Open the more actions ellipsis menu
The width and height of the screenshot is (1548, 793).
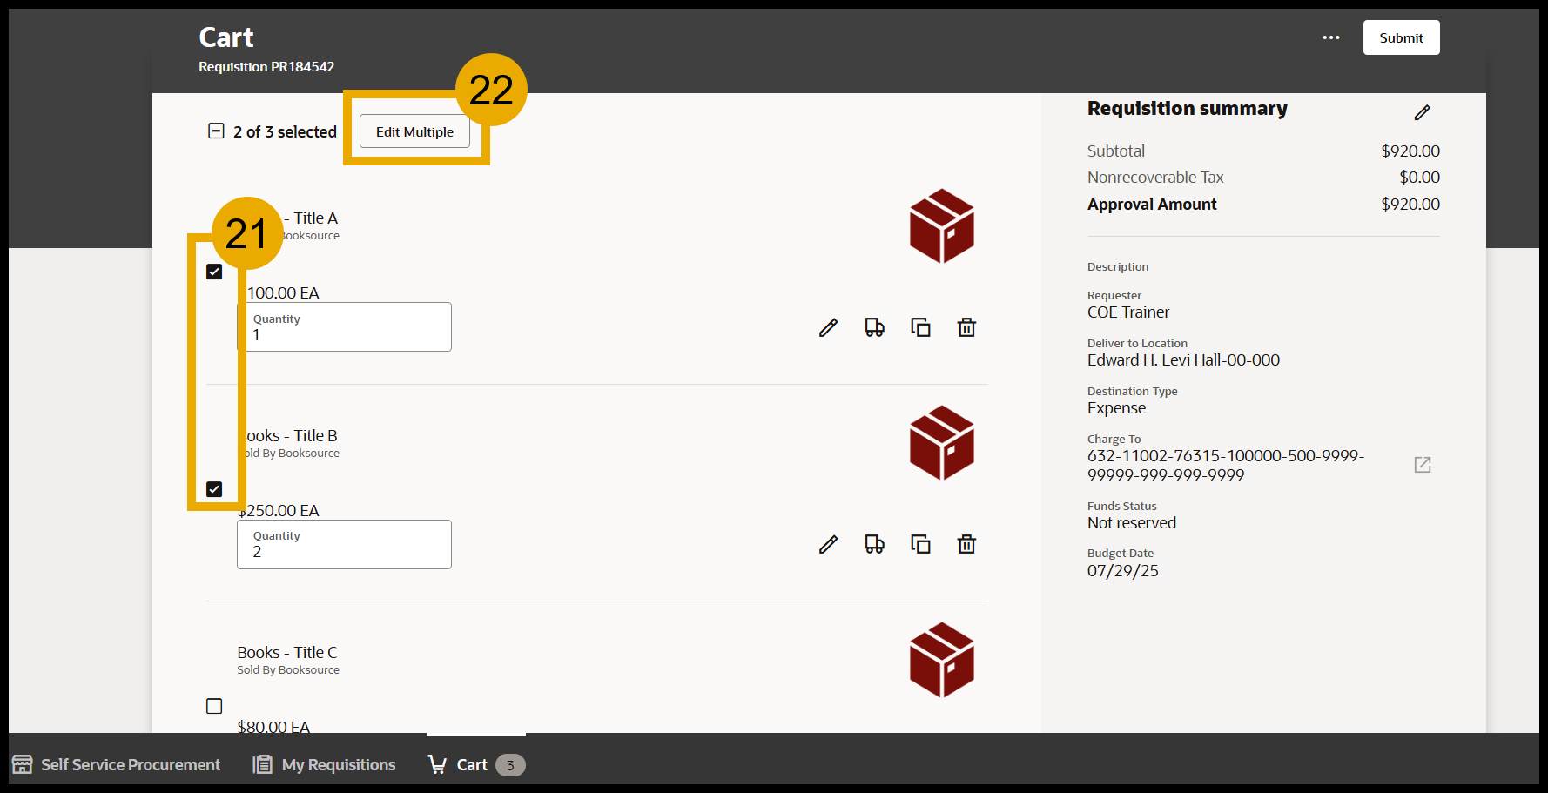point(1331,37)
